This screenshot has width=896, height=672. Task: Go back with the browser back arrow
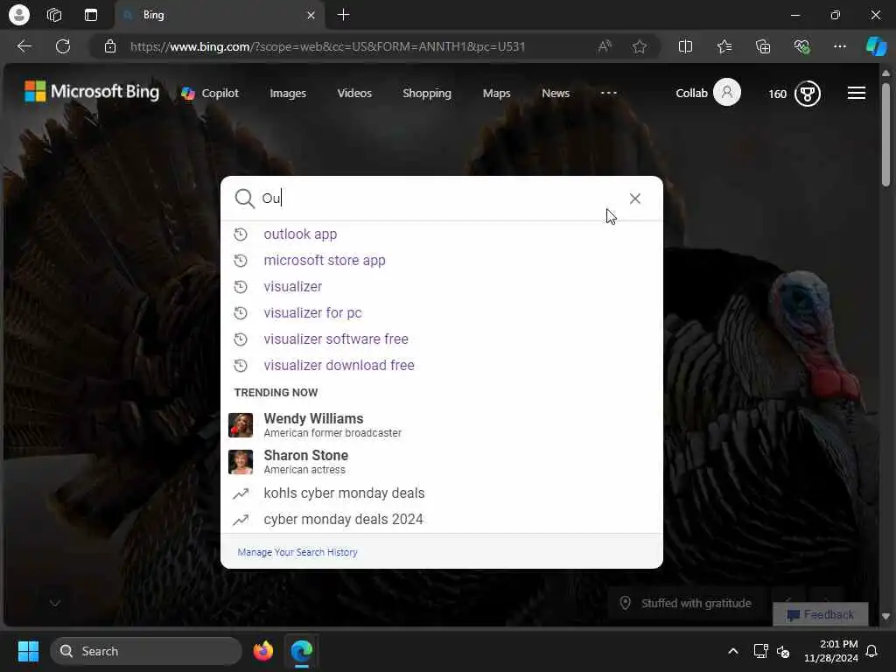[x=24, y=46]
